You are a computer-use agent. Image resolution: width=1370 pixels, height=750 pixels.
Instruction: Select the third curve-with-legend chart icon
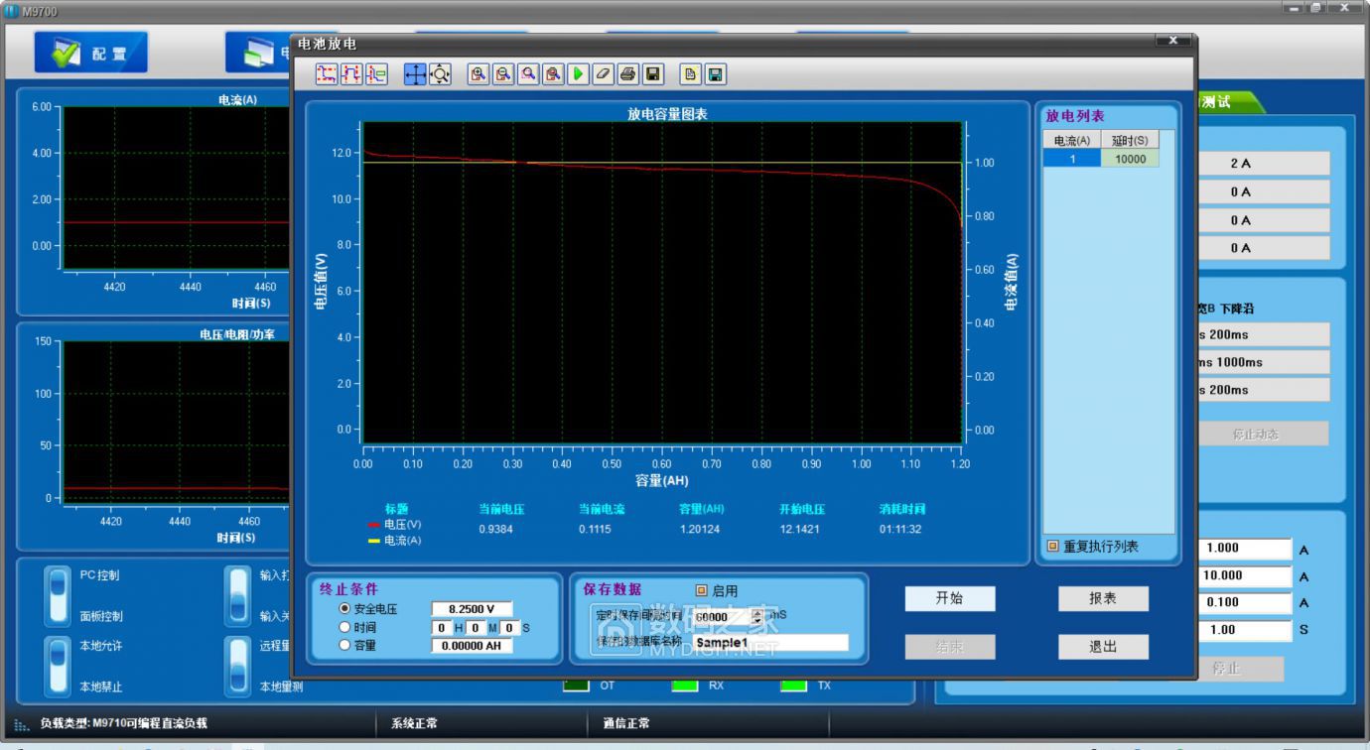(376, 74)
